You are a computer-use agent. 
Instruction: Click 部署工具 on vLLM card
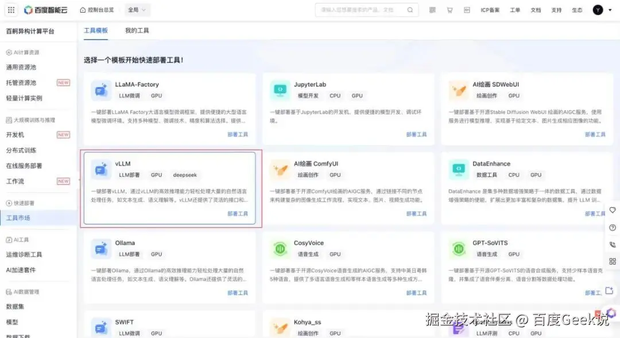pyautogui.click(x=238, y=214)
